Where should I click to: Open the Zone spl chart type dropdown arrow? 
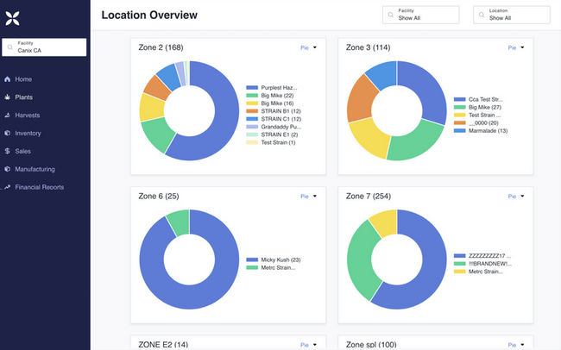[522, 345]
